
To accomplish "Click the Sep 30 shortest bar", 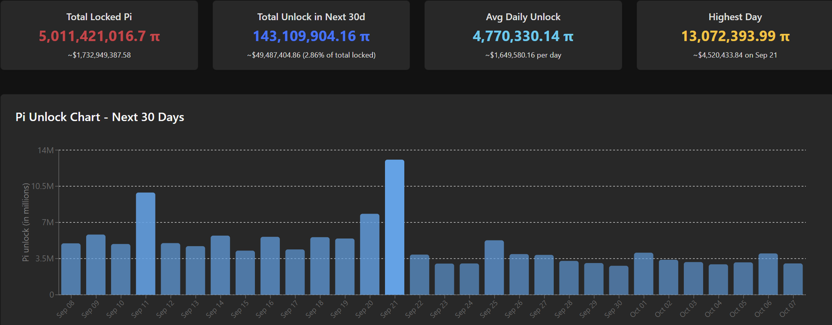I will [618, 280].
